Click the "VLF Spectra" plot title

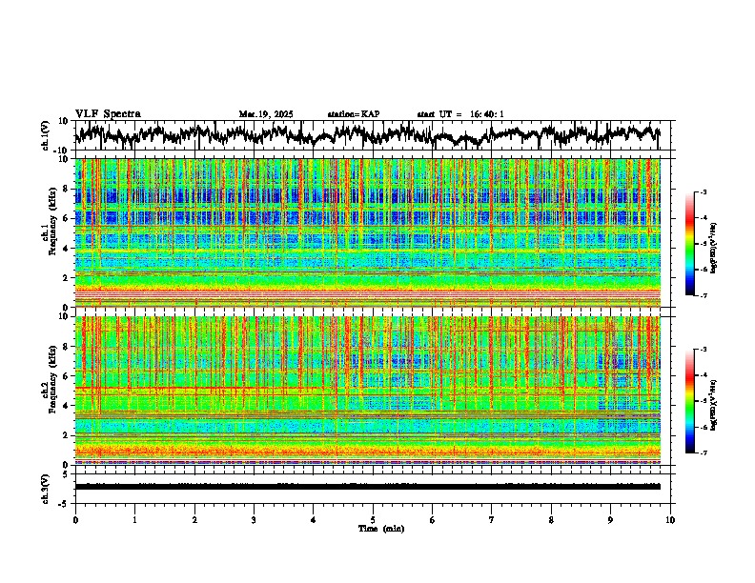pyautogui.click(x=108, y=113)
